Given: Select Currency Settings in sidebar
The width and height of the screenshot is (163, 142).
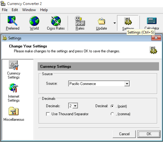Looking at the screenshot, I should point(14,70).
